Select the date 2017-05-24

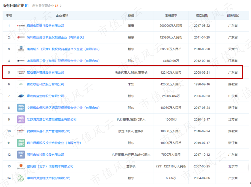pyautogui.click(x=202, y=108)
